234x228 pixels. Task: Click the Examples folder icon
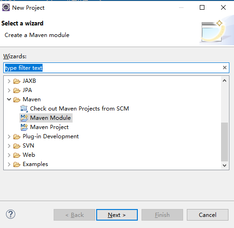click(x=17, y=164)
